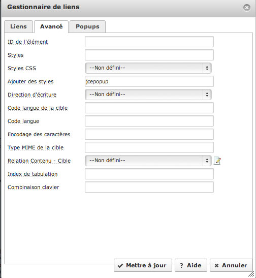Select the Avancé tab

[x=51, y=26]
